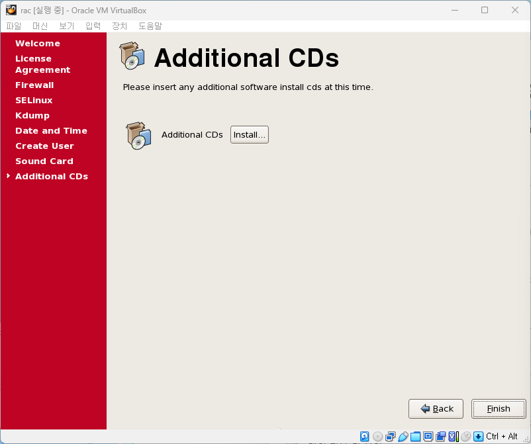
Task: Close the VirtualBox window
Action: 514,10
